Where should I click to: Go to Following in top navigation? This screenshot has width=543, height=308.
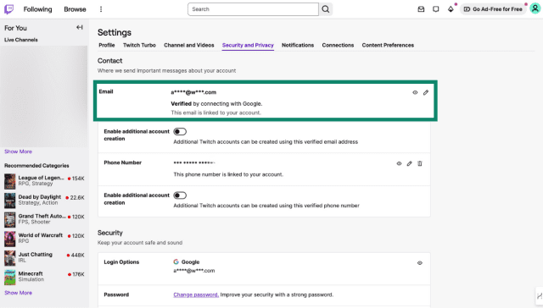(37, 9)
